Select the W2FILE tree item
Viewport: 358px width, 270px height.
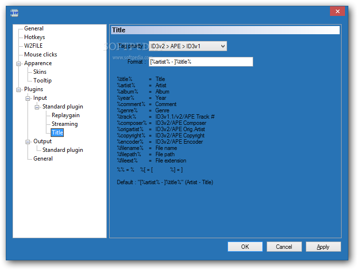[x=33, y=46]
